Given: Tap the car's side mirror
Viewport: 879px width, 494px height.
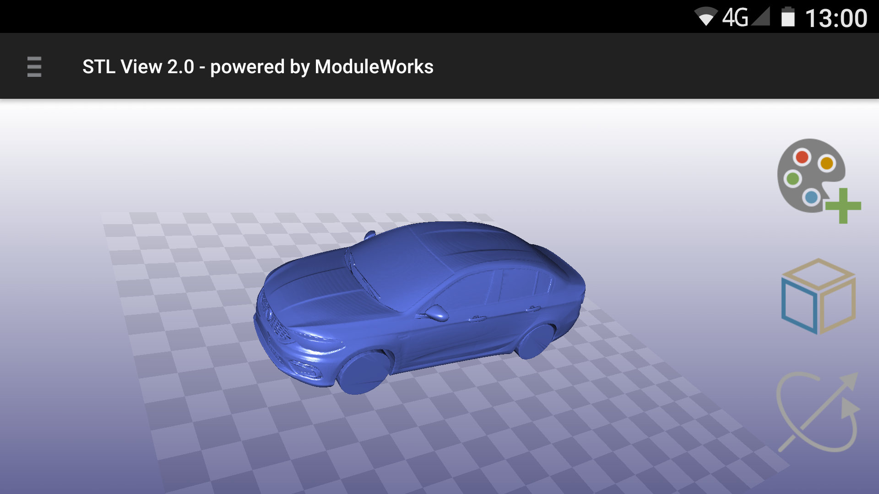Looking at the screenshot, I should 437,313.
